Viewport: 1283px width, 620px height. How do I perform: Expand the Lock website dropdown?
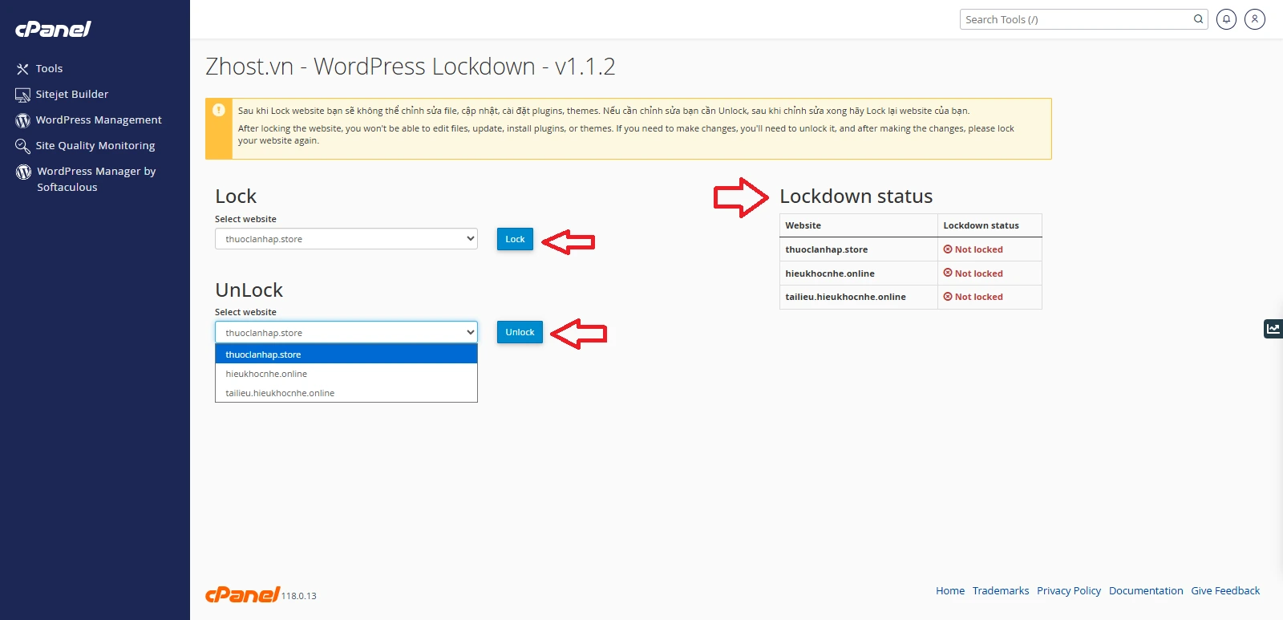346,239
